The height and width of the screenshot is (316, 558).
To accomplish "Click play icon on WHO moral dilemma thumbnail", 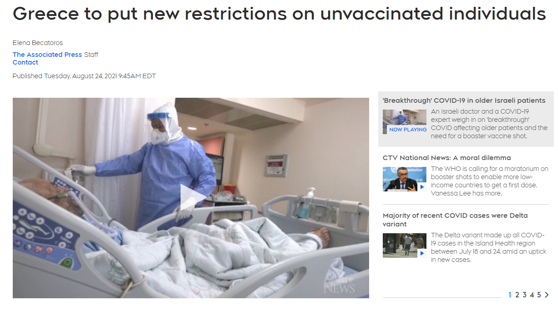I will (422, 187).
